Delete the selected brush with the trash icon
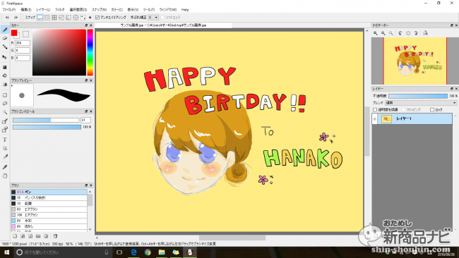 (x=55, y=236)
